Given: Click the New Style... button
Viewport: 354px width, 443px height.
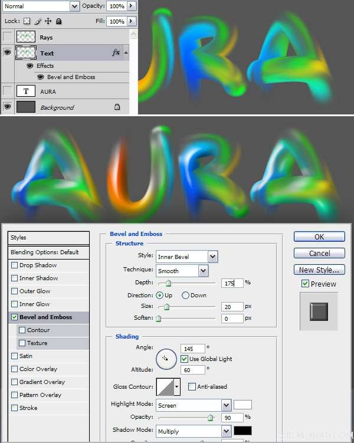Looking at the screenshot, I should (319, 270).
